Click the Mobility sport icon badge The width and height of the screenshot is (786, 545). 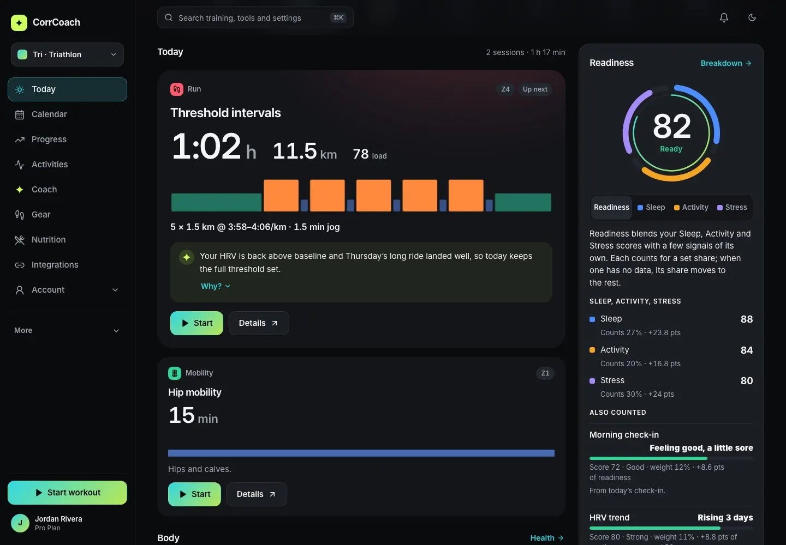click(175, 373)
